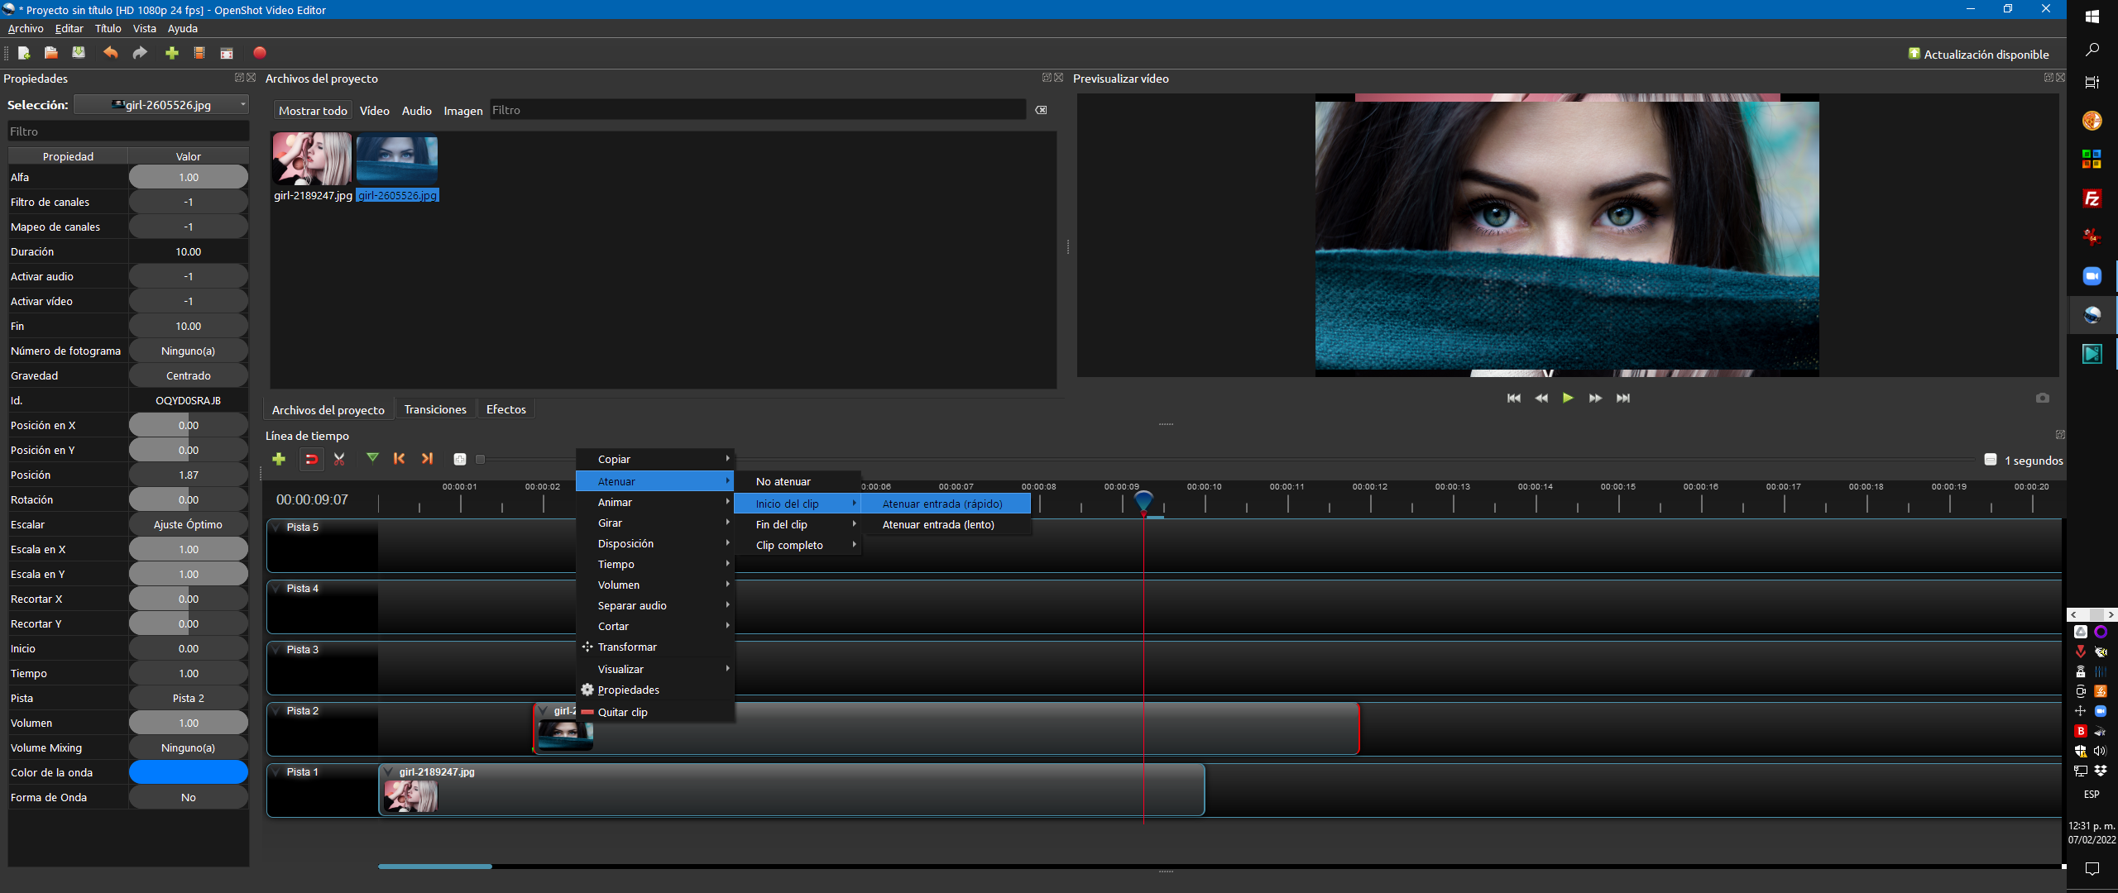Click the red Export Video button
The height and width of the screenshot is (893, 2118).
pyautogui.click(x=260, y=53)
